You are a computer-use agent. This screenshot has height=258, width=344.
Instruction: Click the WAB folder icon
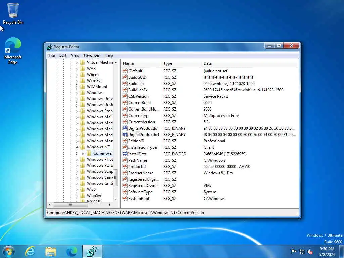point(83,69)
